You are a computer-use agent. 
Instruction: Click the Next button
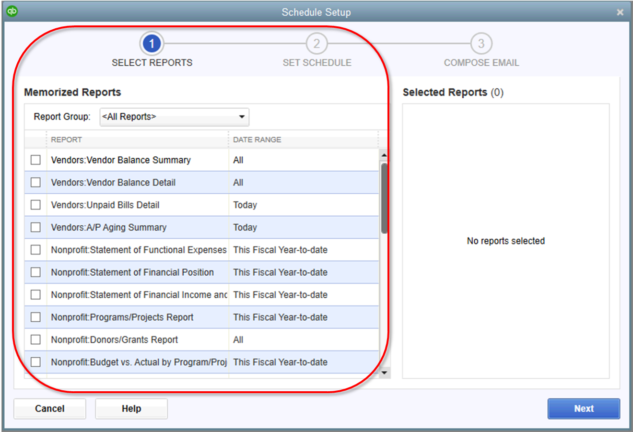point(584,409)
